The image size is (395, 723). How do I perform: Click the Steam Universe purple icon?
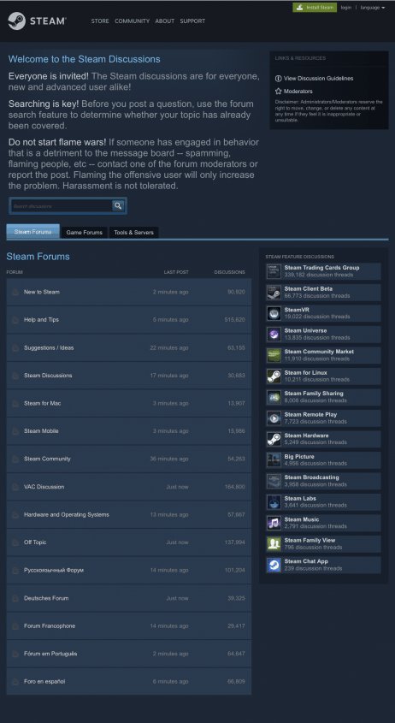pos(274,334)
